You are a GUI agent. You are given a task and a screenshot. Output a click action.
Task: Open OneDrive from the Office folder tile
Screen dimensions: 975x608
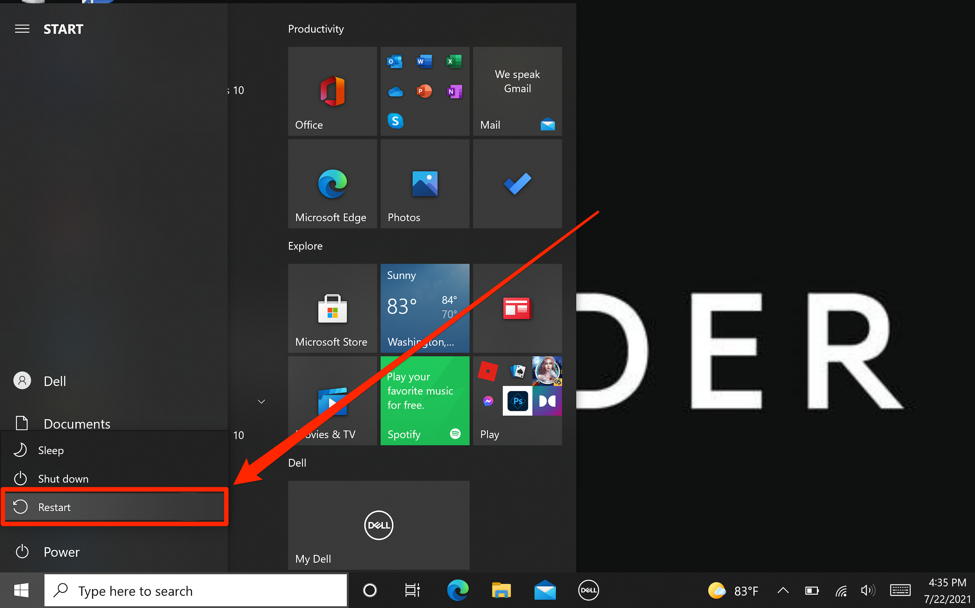[x=395, y=92]
